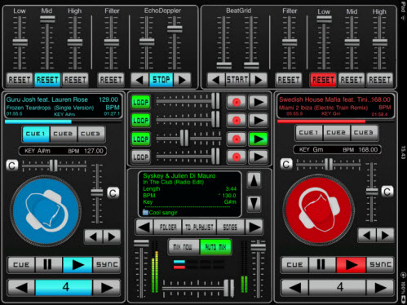Select CUE2 on the left deck
The image size is (407, 305).
click(x=63, y=134)
